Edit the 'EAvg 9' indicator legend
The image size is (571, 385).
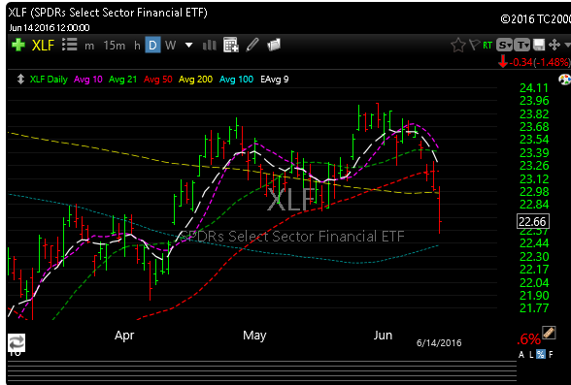coord(275,80)
